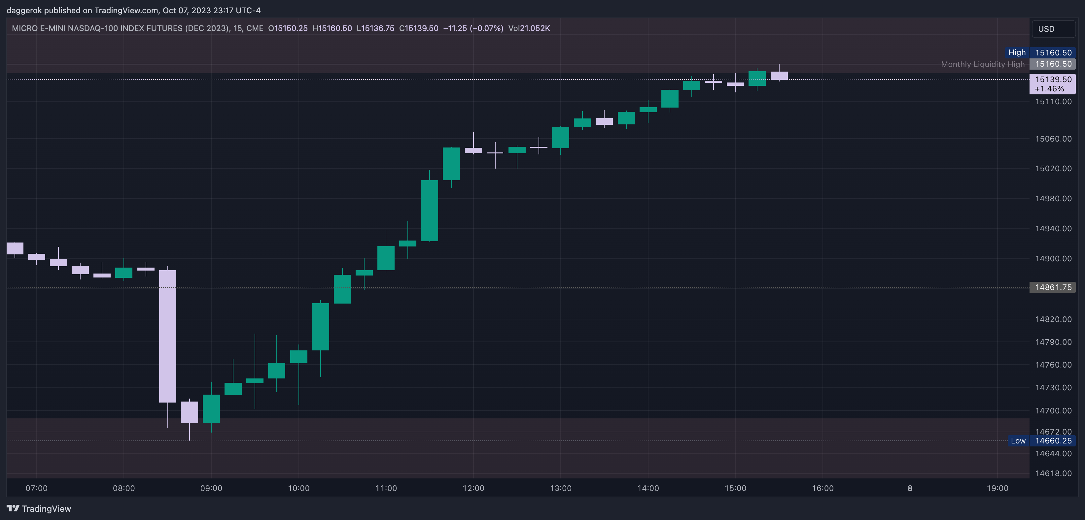Click the 10:00 time axis label
Screen dimensions: 1085x520
(x=298, y=488)
